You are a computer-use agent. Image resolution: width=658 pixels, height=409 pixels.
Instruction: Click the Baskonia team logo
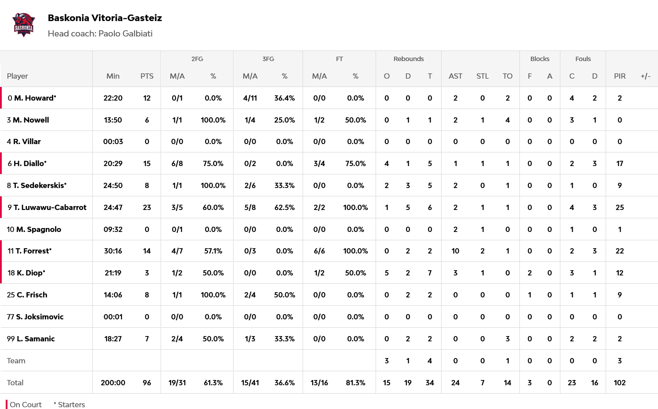click(24, 25)
